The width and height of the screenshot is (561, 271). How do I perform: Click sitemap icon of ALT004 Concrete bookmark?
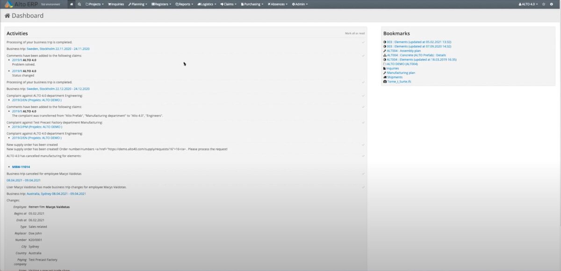pos(384,55)
